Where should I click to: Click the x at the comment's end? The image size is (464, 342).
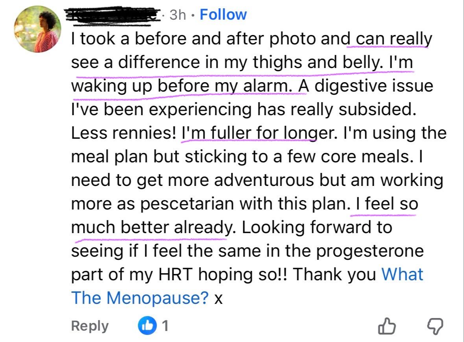(x=219, y=298)
